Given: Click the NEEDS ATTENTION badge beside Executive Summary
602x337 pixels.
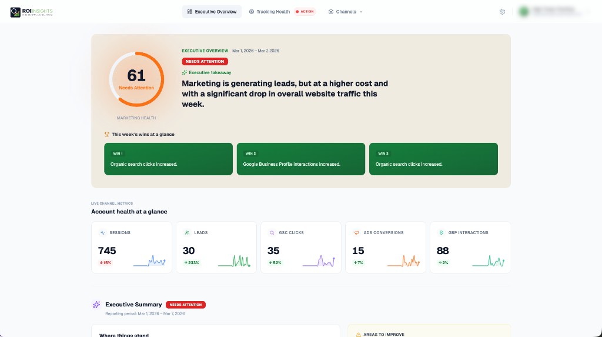Looking at the screenshot, I should [x=186, y=305].
